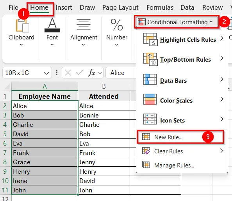Cancel the formula bar entry with X
Viewport: 232px width, 201px height.
tap(68, 73)
